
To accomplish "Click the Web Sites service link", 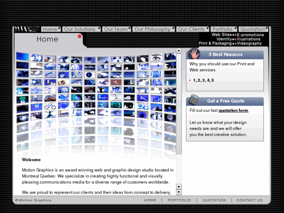I will pyautogui.click(x=222, y=35).
